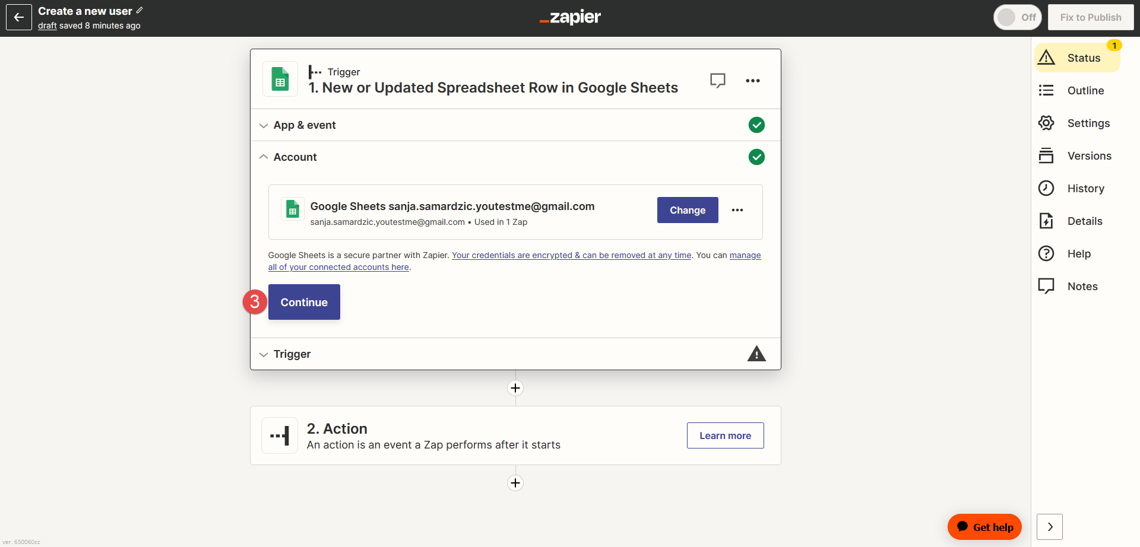Click the Google Sheets account icon

(293, 209)
